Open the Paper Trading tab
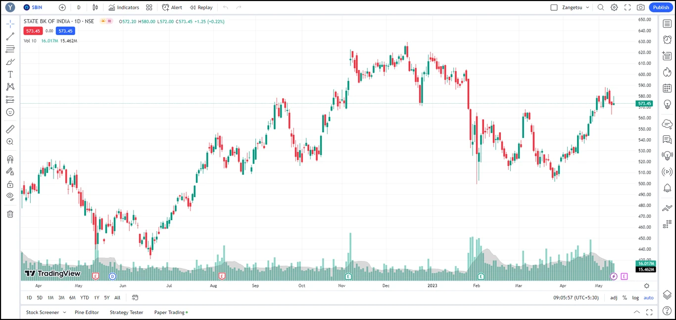The width and height of the screenshot is (676, 320). (171, 312)
